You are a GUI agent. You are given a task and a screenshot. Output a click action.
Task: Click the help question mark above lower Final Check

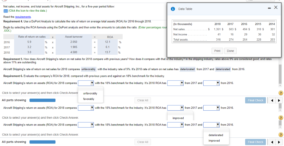pos(281,134)
